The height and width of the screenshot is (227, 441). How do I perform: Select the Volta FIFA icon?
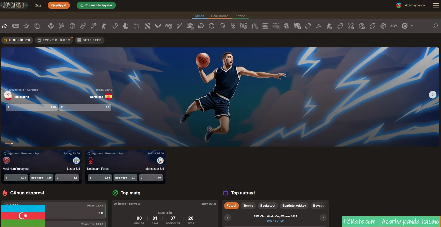pyautogui.click(x=244, y=26)
